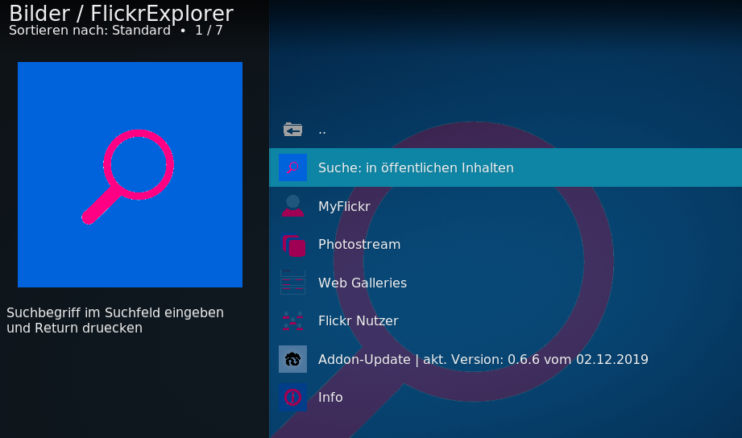
Task: Click the MyFlickr person icon
Action: tap(293, 206)
